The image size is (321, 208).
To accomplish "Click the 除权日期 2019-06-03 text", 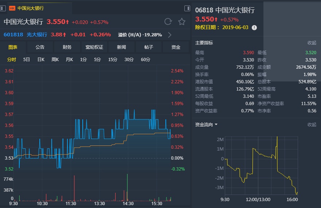I will coord(222,27).
